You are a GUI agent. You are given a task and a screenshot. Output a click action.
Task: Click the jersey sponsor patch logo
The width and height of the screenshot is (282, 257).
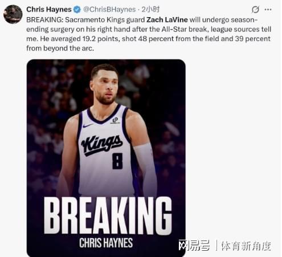point(115,120)
